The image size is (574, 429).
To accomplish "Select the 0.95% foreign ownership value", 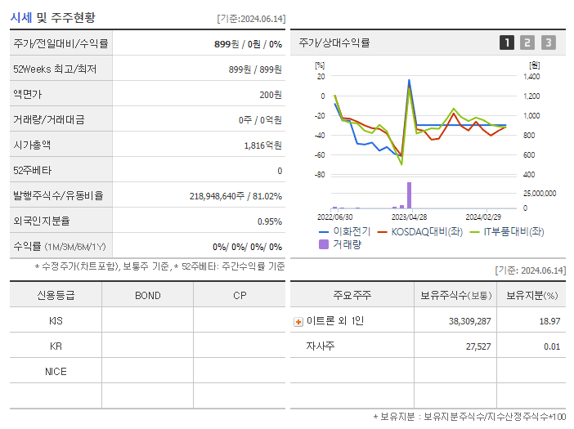I will point(270,221).
